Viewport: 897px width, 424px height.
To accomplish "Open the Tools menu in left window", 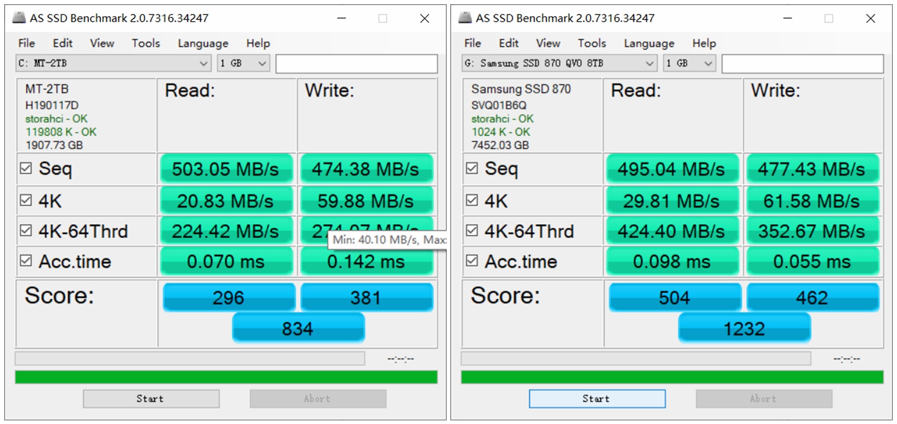I will 145,43.
